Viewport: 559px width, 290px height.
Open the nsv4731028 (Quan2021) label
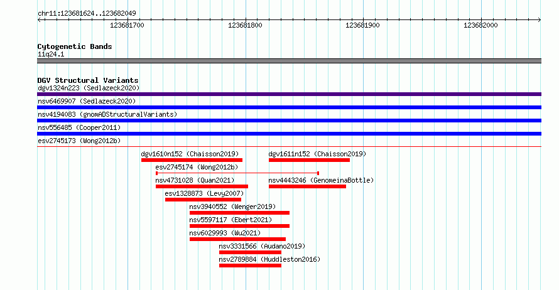(195, 180)
